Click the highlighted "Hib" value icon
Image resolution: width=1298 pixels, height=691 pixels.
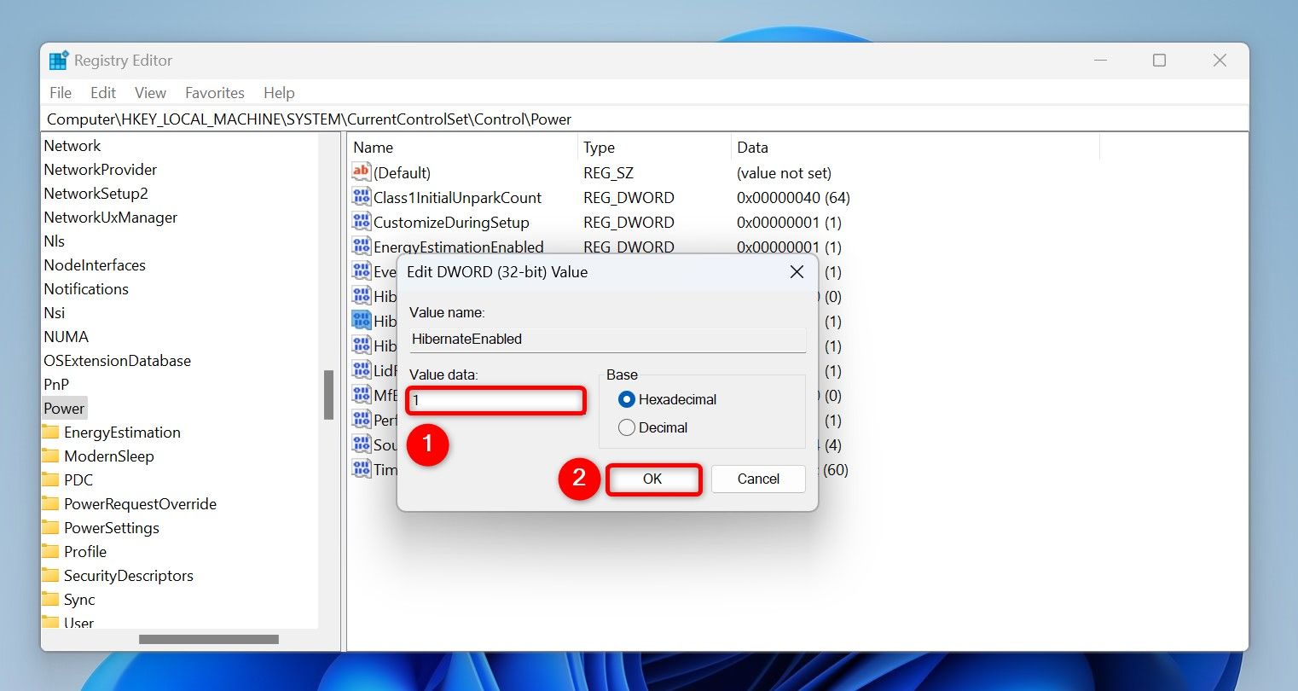[x=362, y=321]
